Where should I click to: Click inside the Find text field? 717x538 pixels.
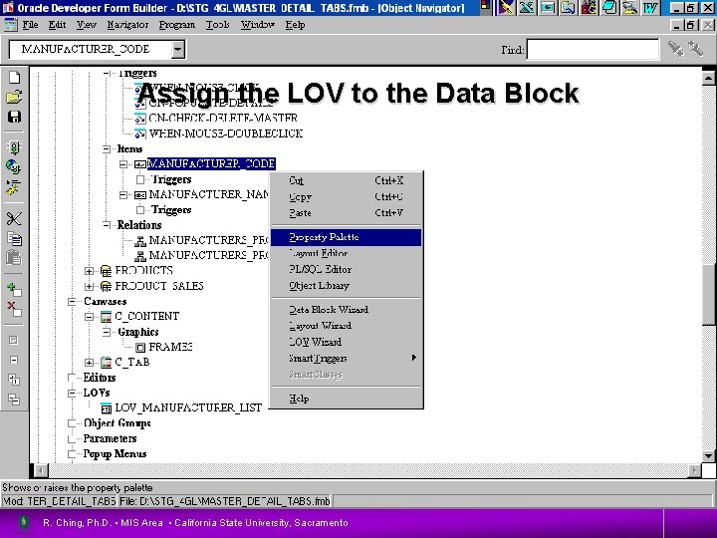pyautogui.click(x=593, y=50)
